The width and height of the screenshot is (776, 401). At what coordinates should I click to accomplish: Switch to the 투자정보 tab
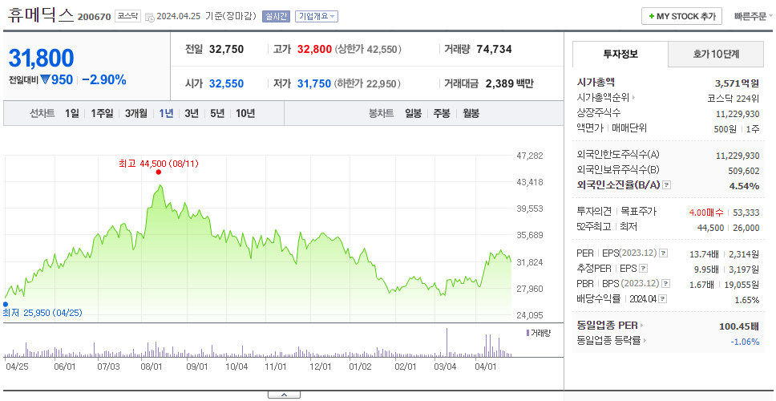(620, 54)
